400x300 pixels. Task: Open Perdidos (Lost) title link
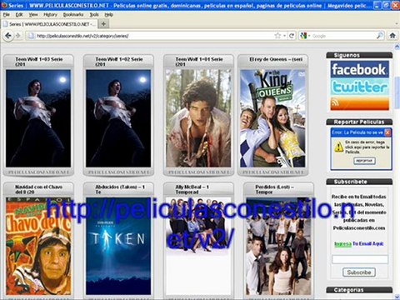(x=274, y=189)
